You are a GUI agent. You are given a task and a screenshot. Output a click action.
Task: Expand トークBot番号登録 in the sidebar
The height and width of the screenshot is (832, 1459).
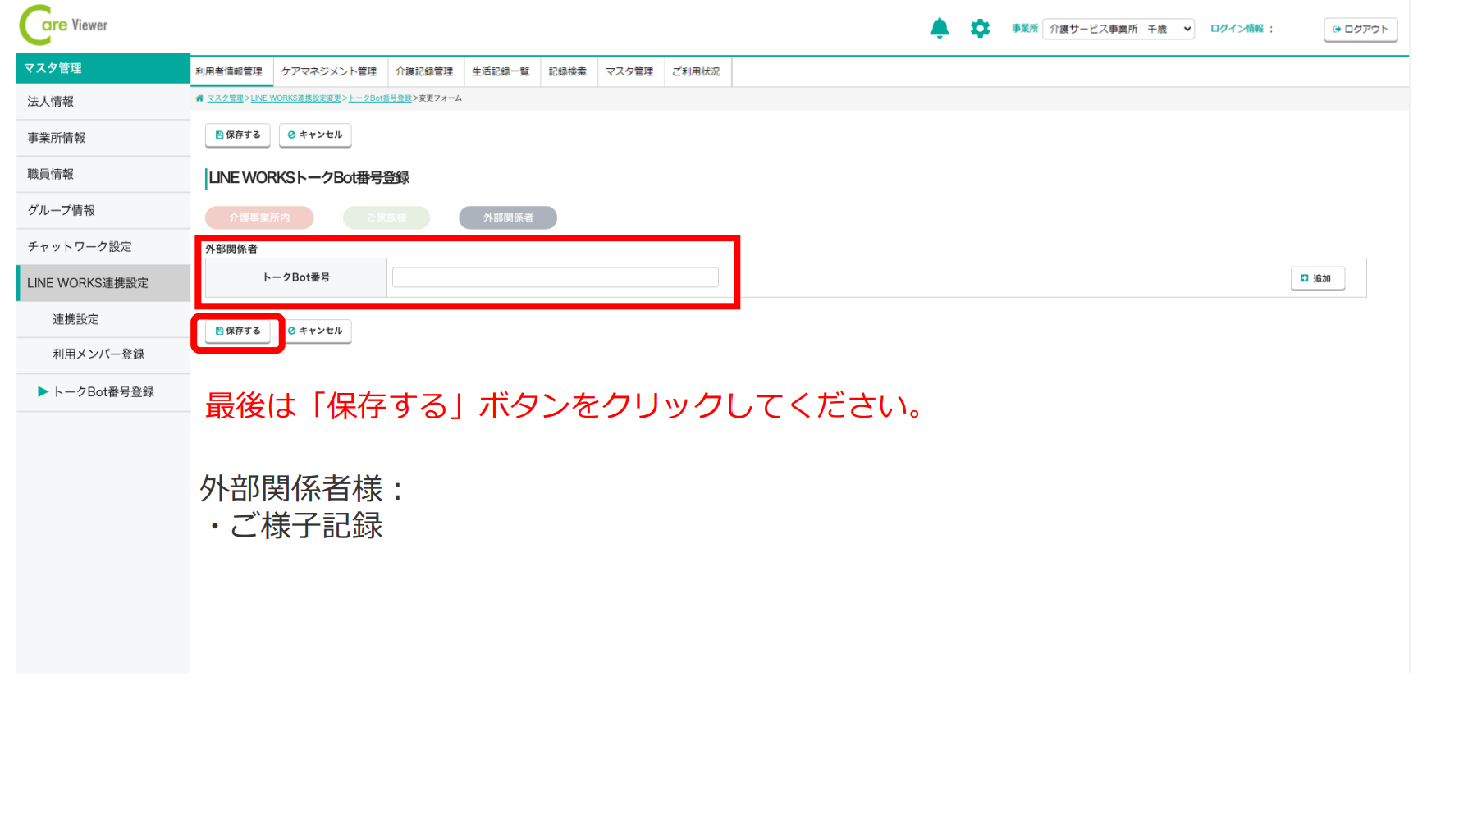coord(103,392)
